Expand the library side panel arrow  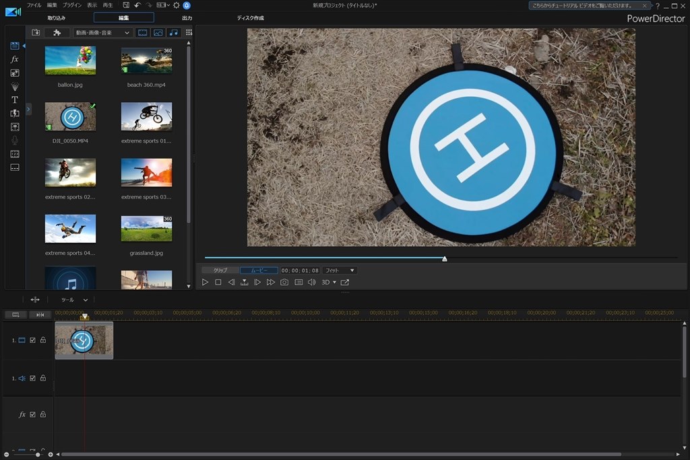click(x=28, y=108)
